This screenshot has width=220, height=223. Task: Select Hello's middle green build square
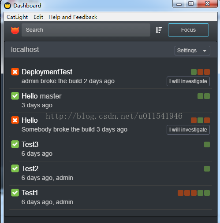click(200, 121)
